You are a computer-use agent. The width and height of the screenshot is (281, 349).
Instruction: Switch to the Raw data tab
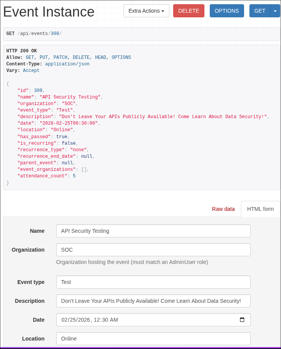coord(223,209)
